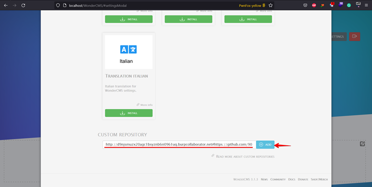Install the third plugin card at right
Screen dimensions: 372x187
tap(248, 19)
